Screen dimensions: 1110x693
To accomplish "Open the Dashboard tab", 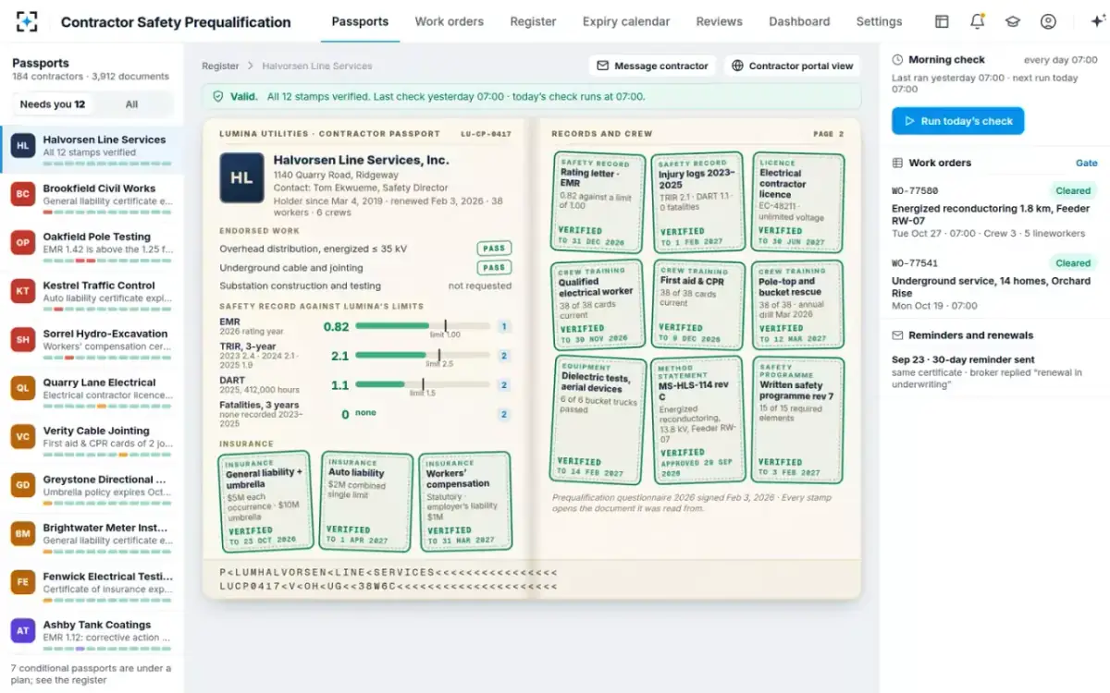I will click(799, 21).
